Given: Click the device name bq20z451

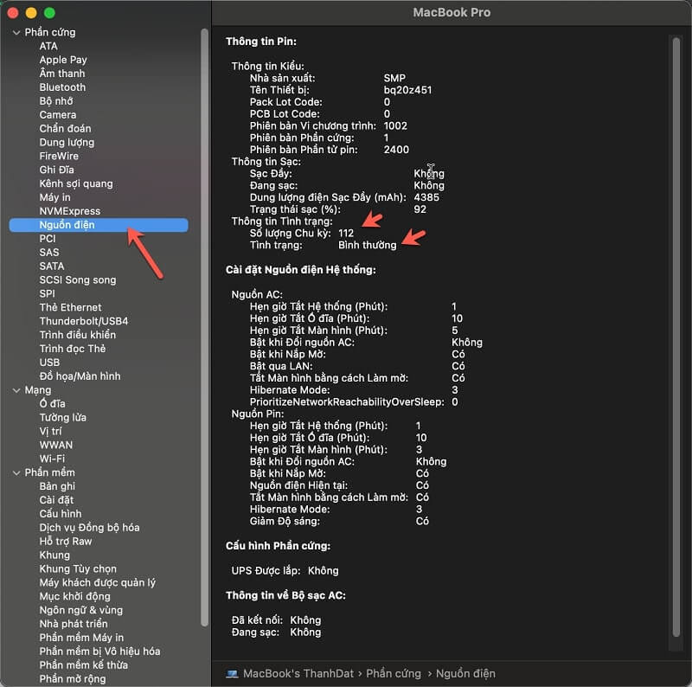Looking at the screenshot, I should point(407,91).
